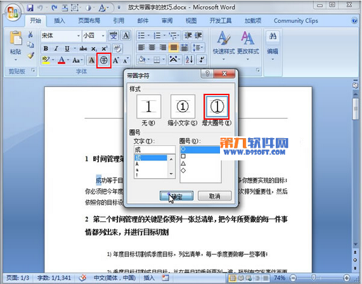
Task: Click the Bullets list icon
Action: [141, 35]
